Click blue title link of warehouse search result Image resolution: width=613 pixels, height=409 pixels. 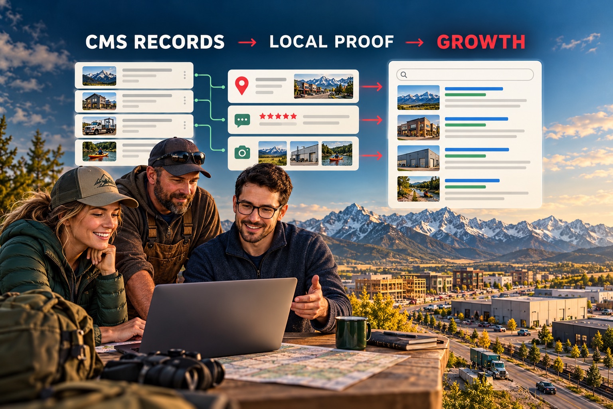point(477,150)
